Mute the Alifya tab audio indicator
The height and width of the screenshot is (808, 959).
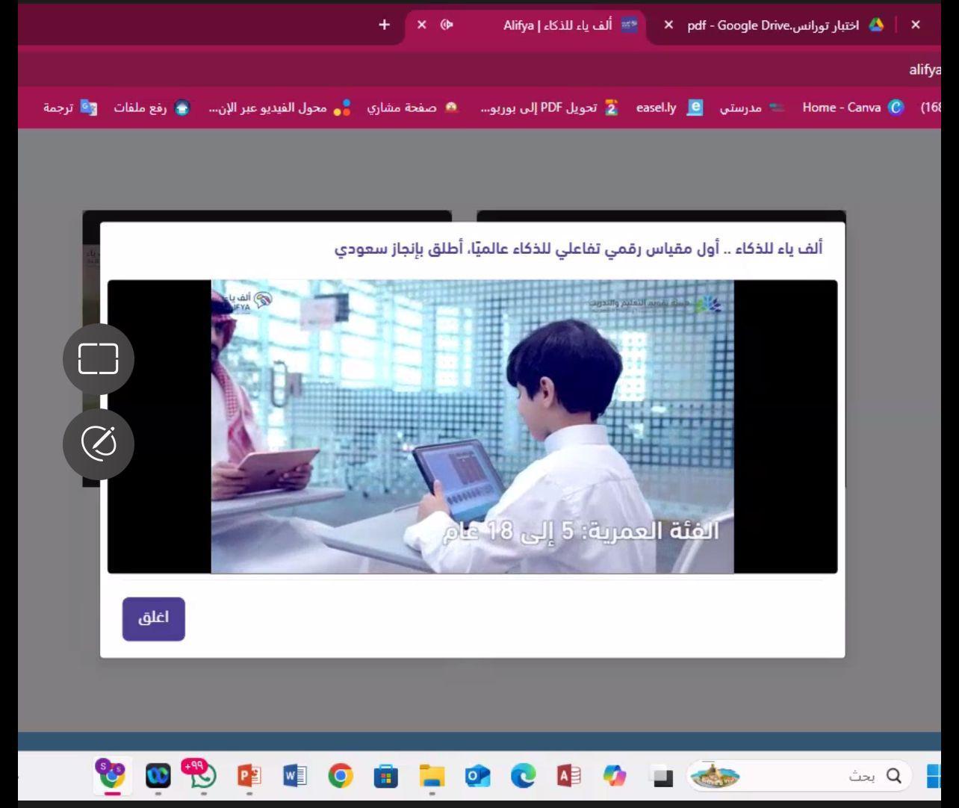tap(447, 25)
